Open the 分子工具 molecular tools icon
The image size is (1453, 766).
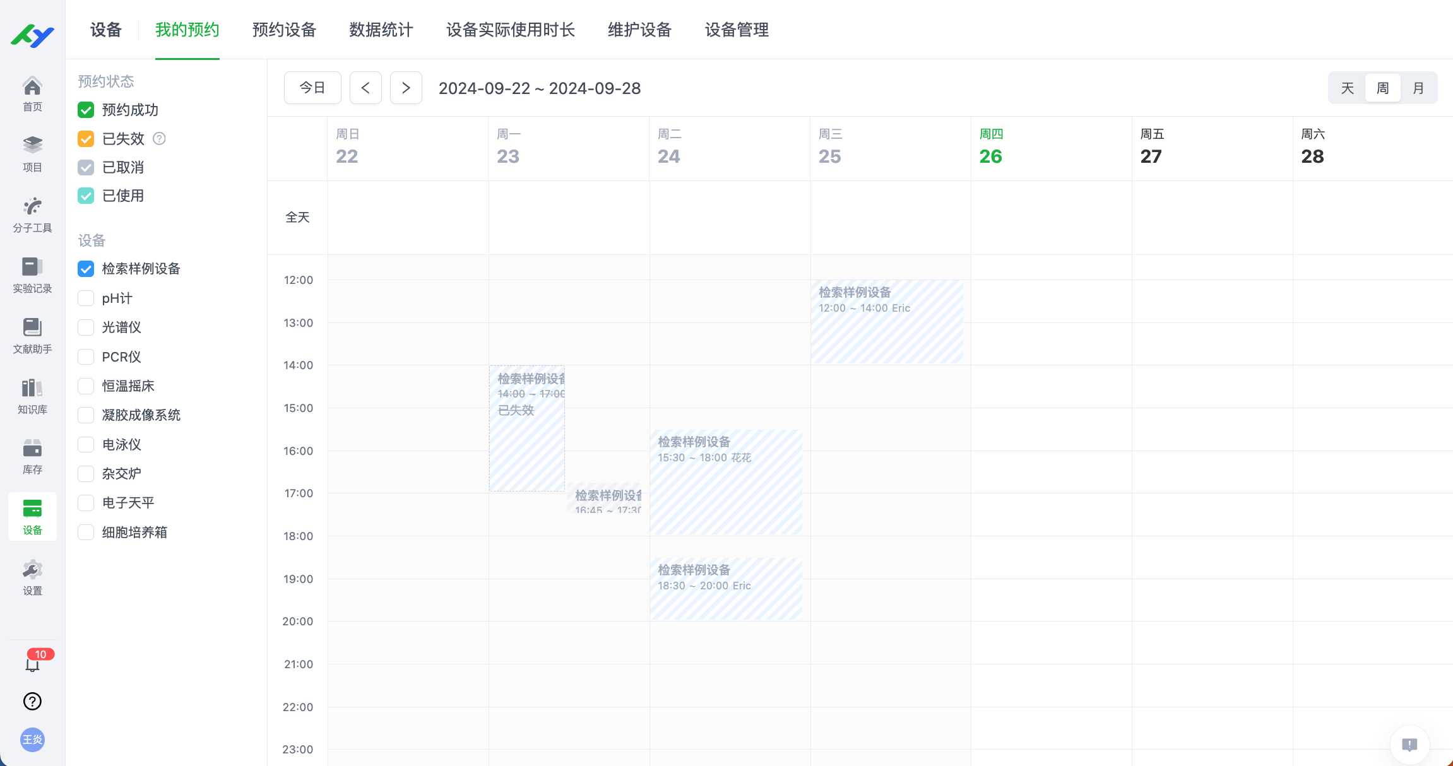tap(32, 215)
